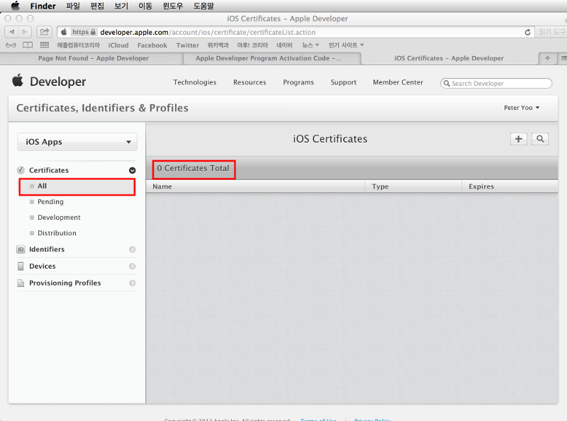
Task: Open the Facebook bookmark
Action: (152, 45)
